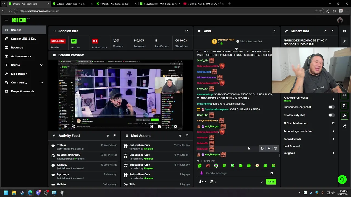Click Kingteka in first Mod Actions entry

[148, 149]
